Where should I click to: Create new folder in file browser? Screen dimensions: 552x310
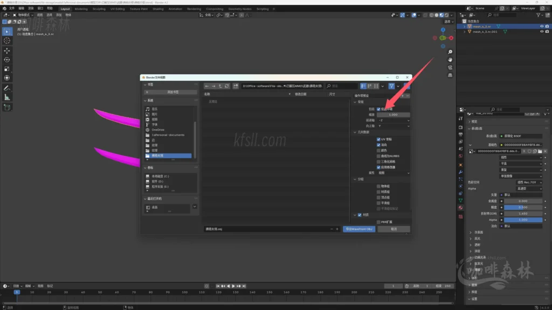(x=234, y=86)
